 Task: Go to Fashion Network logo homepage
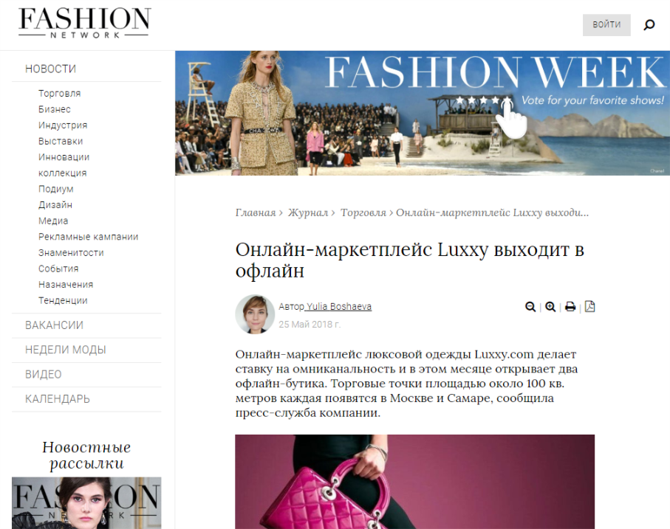(84, 23)
